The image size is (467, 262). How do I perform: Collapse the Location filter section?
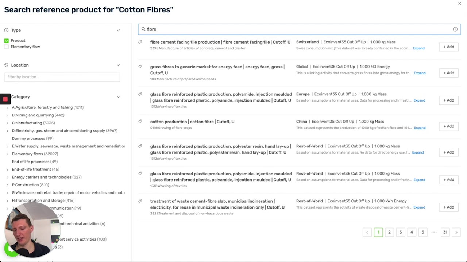(118, 65)
